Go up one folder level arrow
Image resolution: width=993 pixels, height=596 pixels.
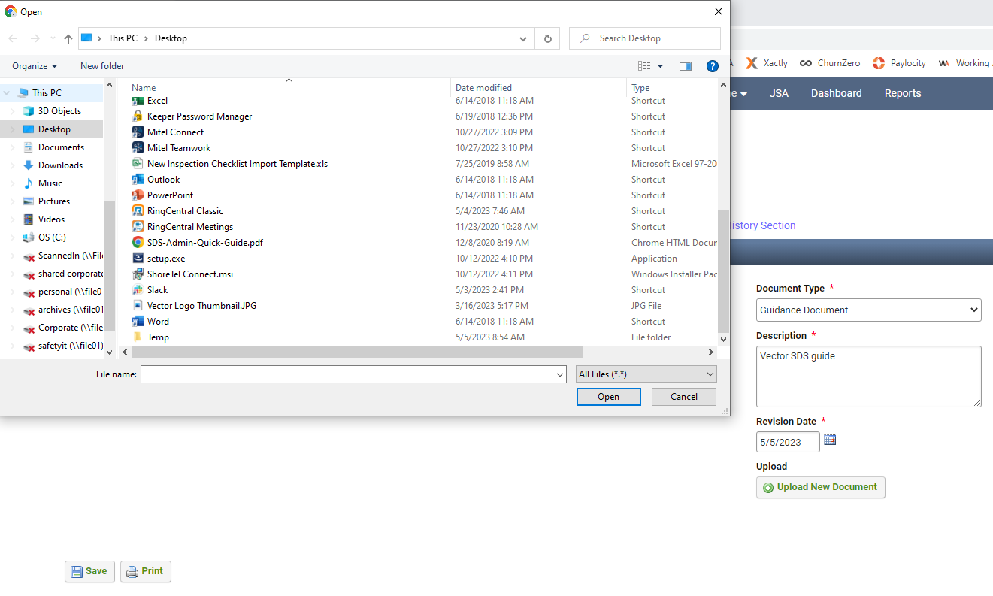point(68,38)
